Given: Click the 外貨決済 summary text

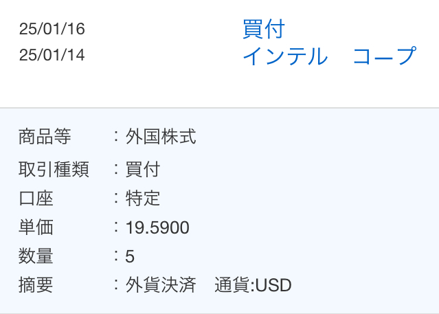Looking at the screenshot, I should click(161, 285).
